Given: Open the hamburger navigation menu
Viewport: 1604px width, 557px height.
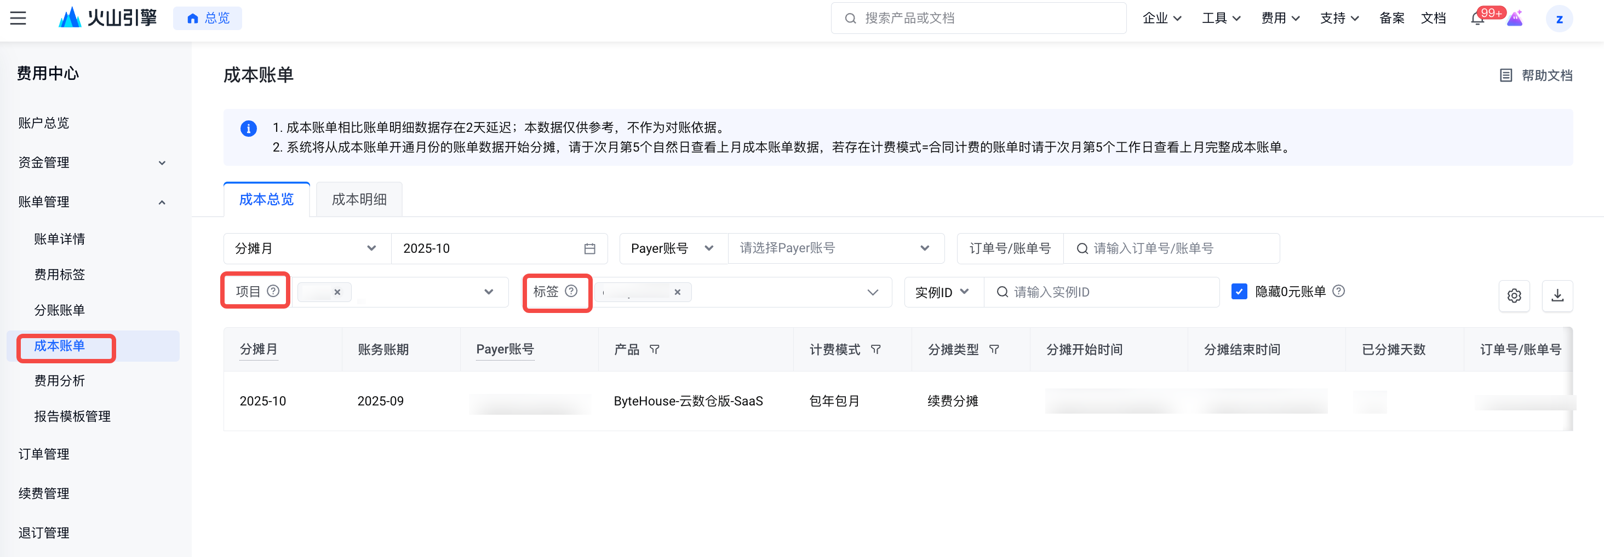Looking at the screenshot, I should tap(18, 18).
